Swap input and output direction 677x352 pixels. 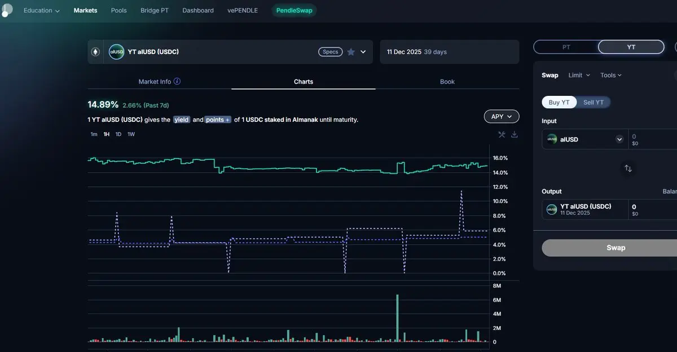(x=628, y=168)
